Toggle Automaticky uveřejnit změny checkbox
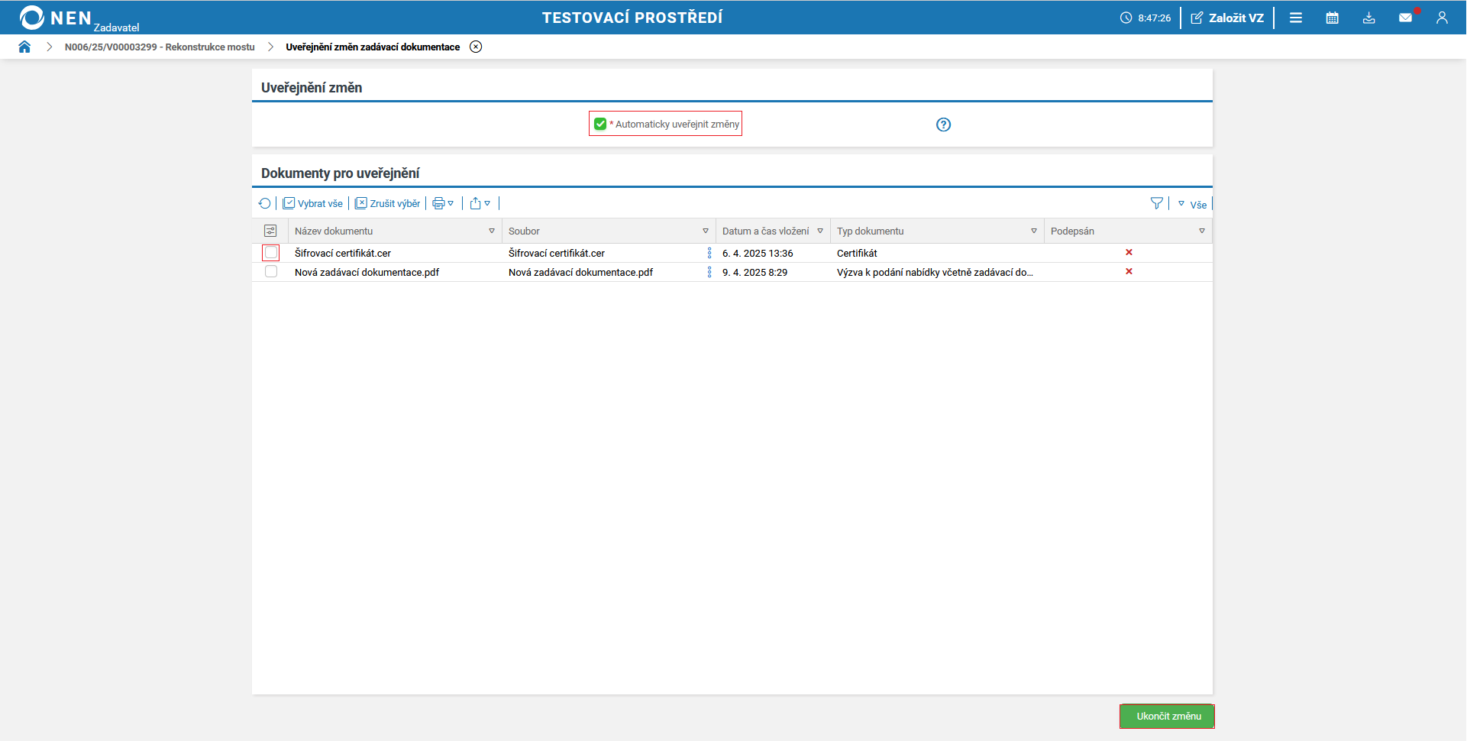The width and height of the screenshot is (1467, 741). [x=600, y=124]
